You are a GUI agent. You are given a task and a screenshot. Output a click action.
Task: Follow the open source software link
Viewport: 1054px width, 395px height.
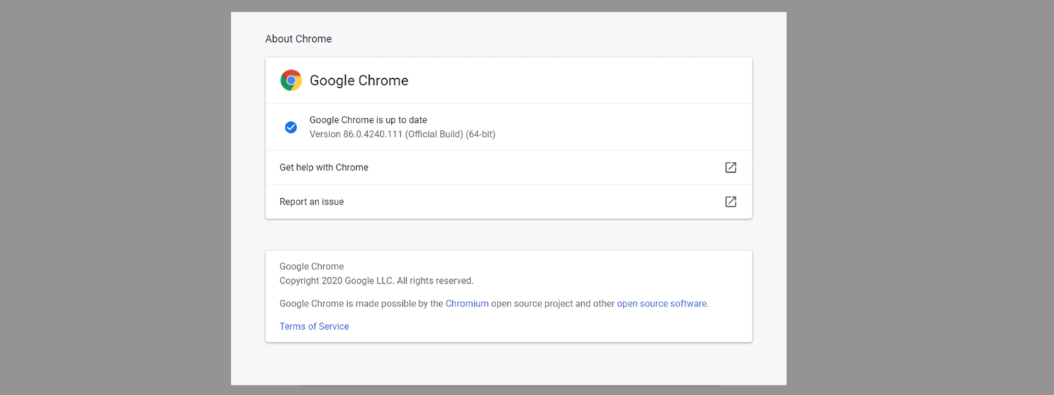(661, 303)
